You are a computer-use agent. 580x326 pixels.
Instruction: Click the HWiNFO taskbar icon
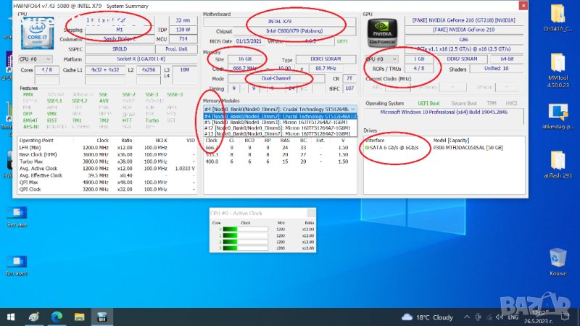pos(102,317)
